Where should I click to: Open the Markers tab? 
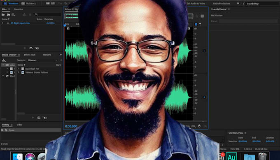coord(47,55)
